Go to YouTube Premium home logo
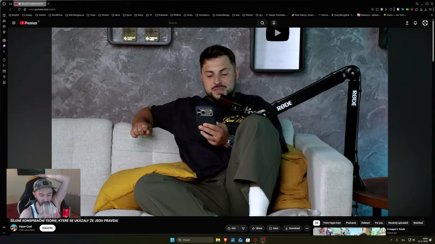Viewport: 435px width, 244px height. (29, 23)
